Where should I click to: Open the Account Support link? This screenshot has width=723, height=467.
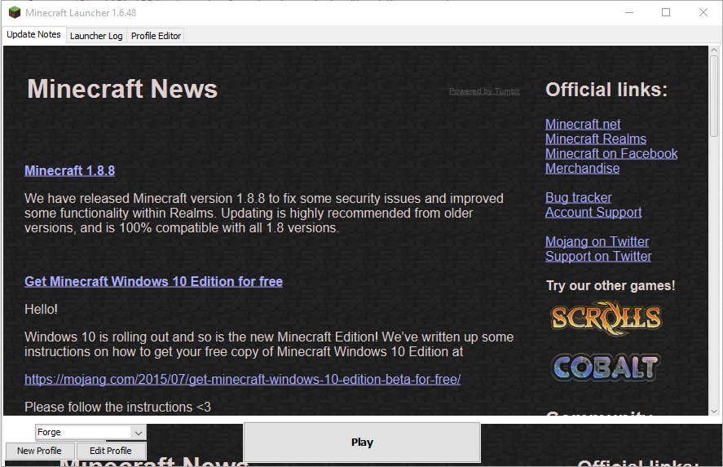coord(593,213)
